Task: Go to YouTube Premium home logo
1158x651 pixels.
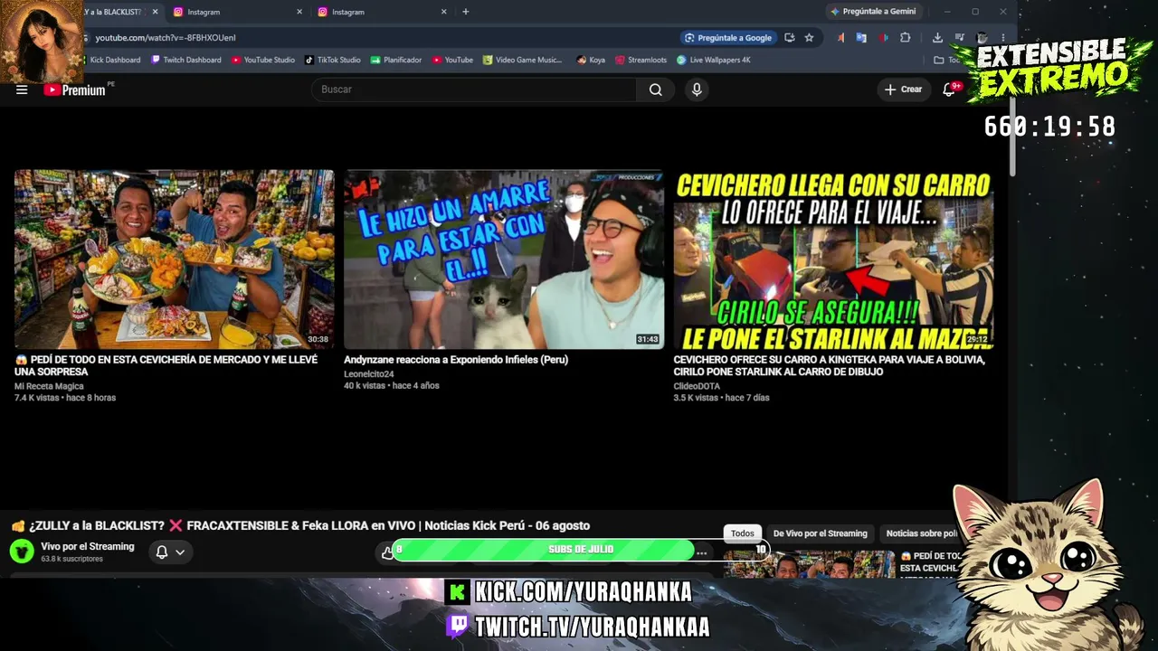Action: (x=74, y=90)
